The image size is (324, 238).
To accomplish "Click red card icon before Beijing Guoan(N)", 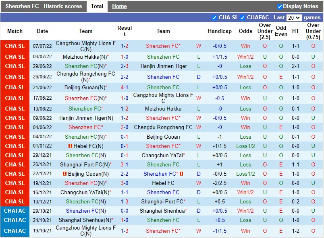I will (x=64, y=174).
